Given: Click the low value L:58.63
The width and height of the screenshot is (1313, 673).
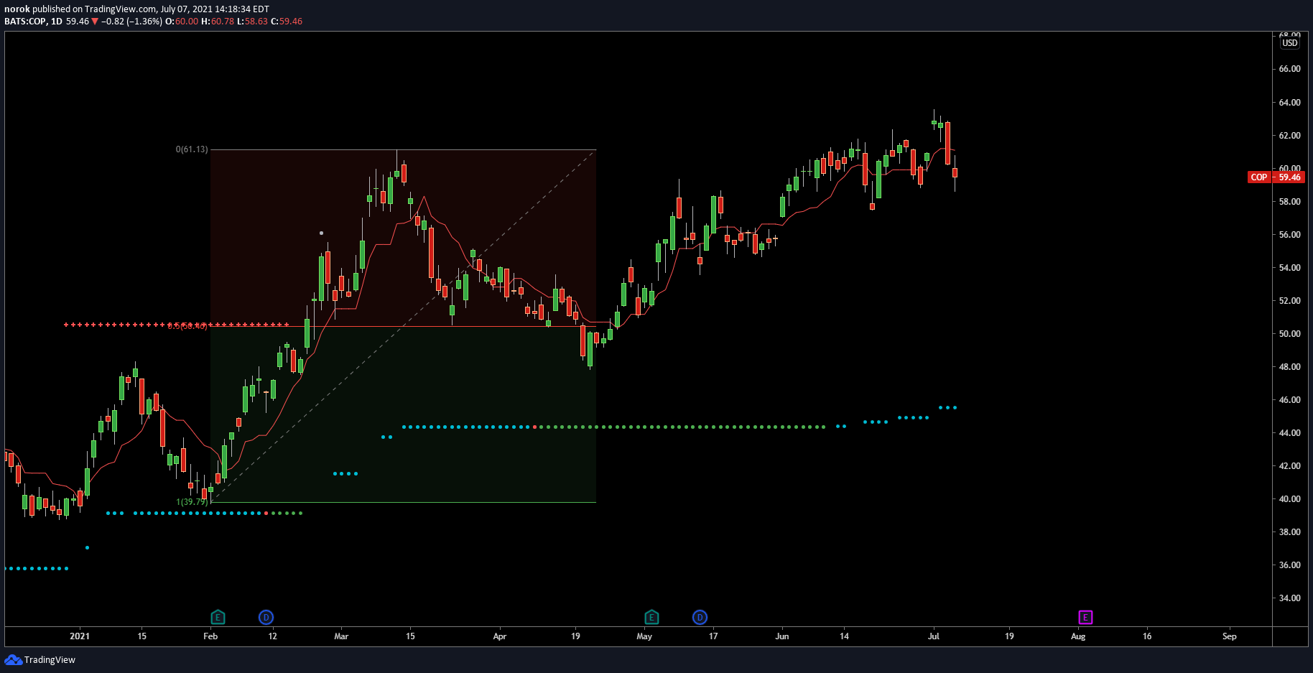Looking at the screenshot, I should tap(252, 22).
